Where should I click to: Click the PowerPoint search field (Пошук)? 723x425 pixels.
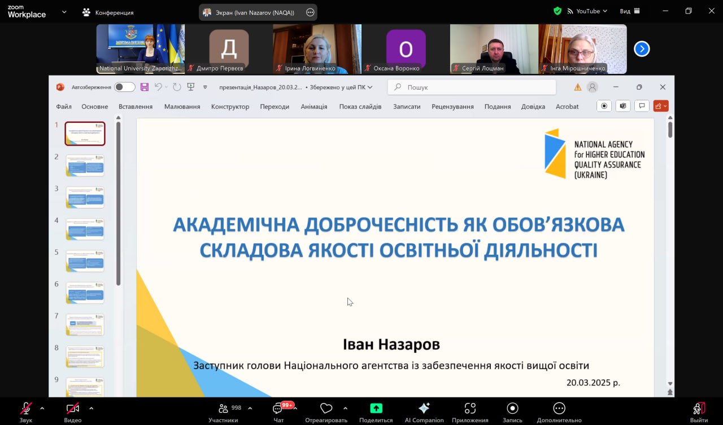pyautogui.click(x=472, y=87)
